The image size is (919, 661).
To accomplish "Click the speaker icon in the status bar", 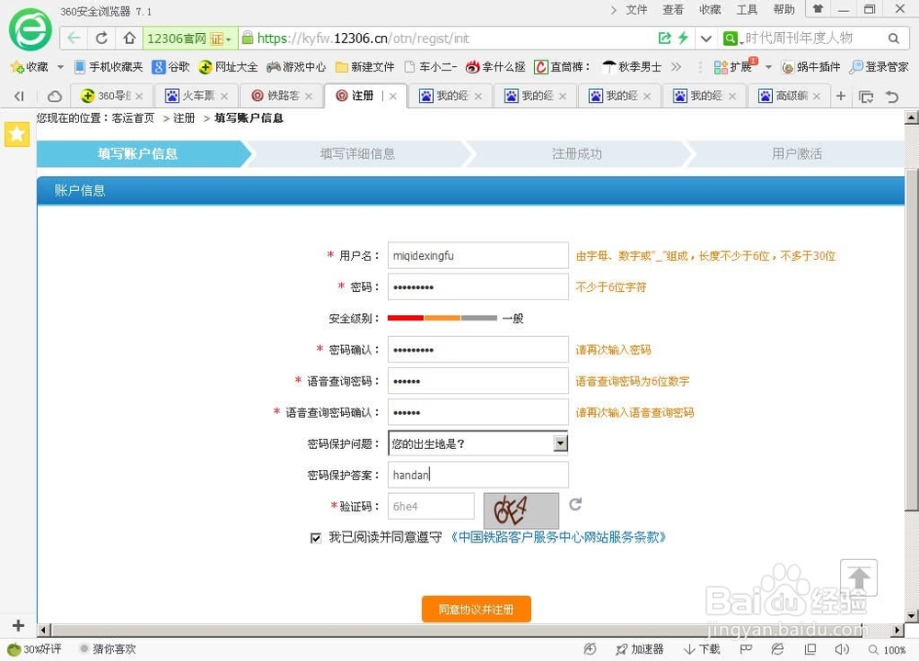I will click(842, 649).
